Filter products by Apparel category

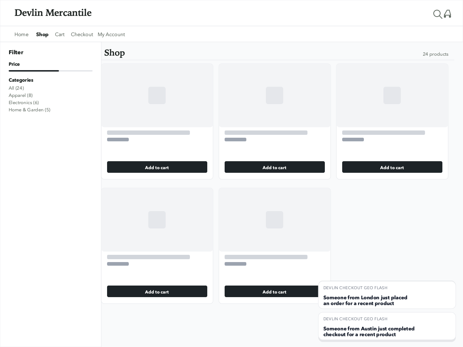21,95
